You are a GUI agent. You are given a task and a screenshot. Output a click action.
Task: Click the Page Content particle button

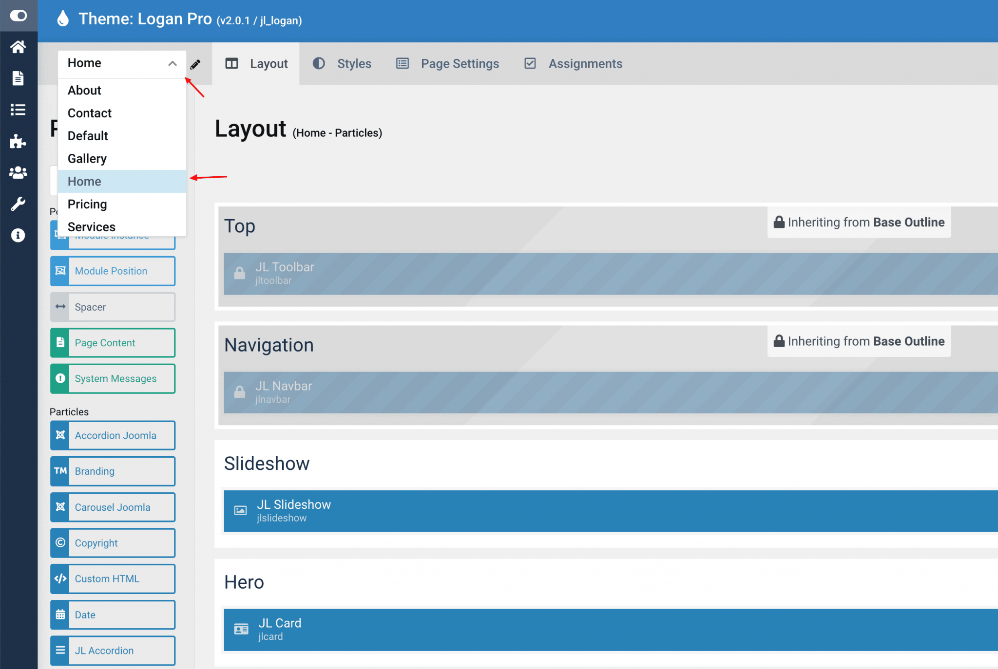pos(113,343)
